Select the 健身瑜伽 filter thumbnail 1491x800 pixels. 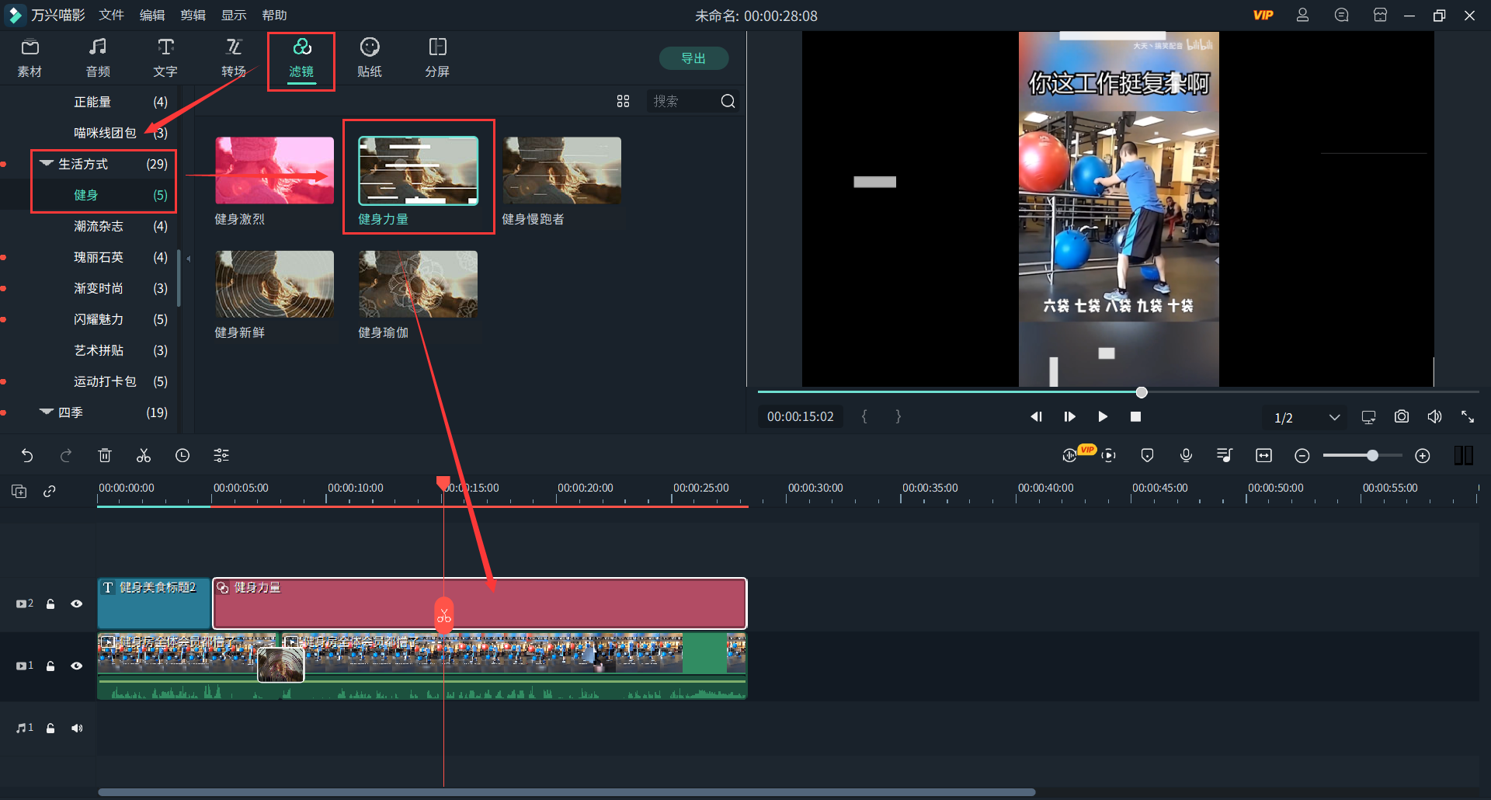click(x=418, y=284)
